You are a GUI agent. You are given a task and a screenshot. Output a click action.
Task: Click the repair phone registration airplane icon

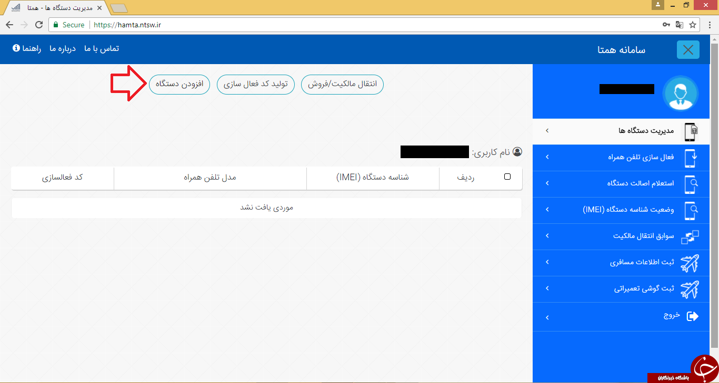690,289
